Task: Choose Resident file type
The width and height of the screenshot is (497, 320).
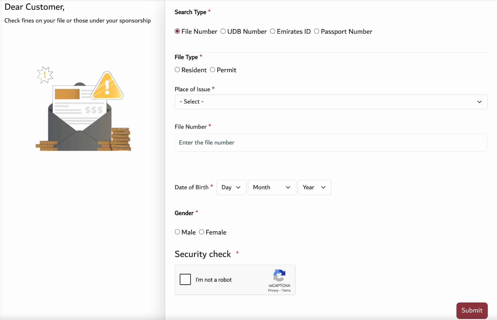Action: 177,70
